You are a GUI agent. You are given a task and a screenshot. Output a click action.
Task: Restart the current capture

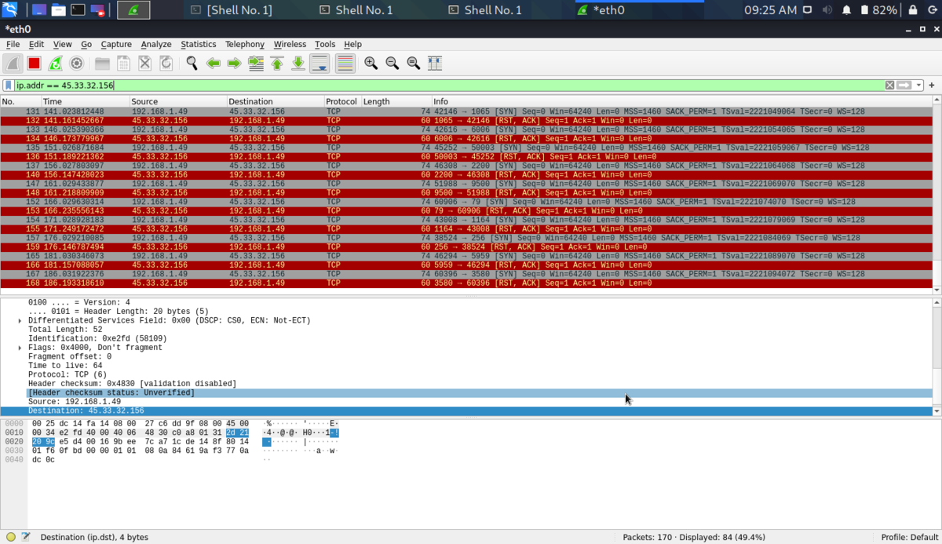pyautogui.click(x=55, y=64)
